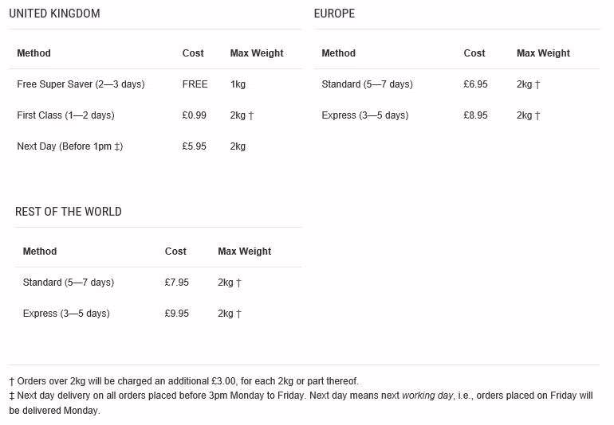Click the 1kg max weight value
614x425 pixels.
coord(238,84)
